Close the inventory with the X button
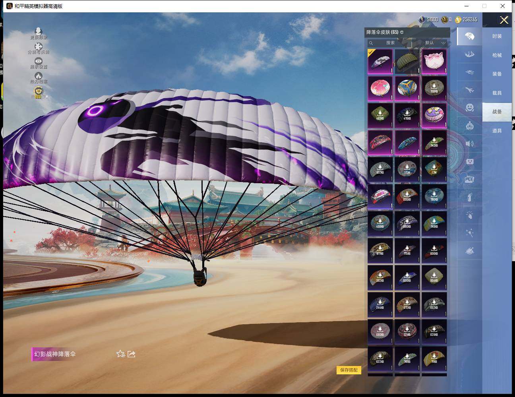 click(x=504, y=20)
